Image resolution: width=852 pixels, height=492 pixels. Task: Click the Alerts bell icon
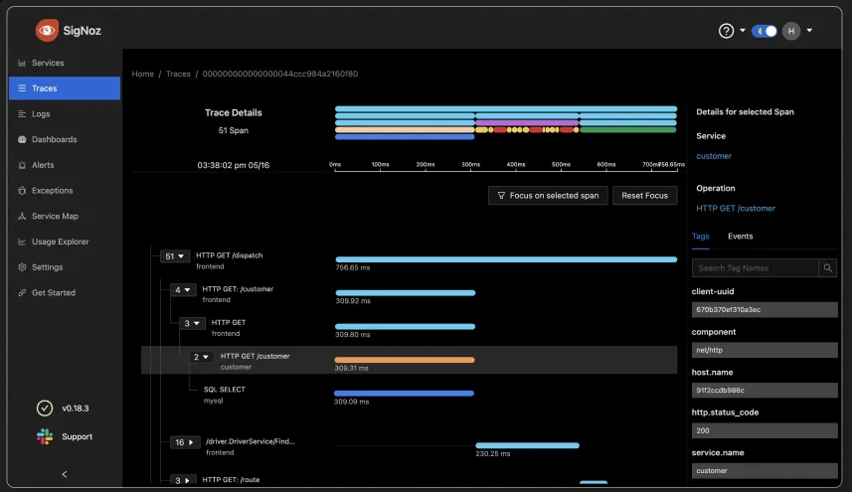point(22,165)
